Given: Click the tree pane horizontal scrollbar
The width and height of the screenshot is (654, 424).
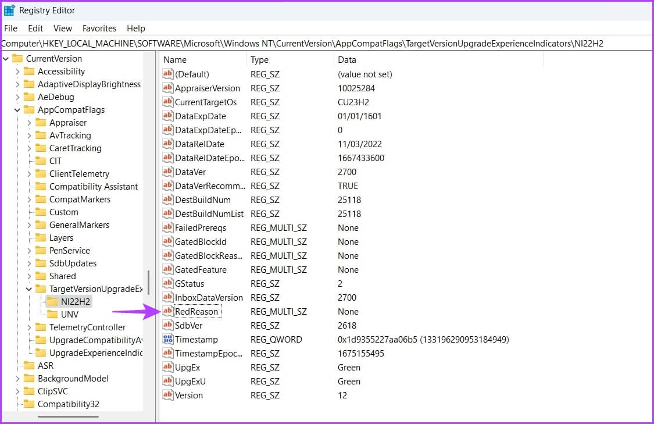Looking at the screenshot, I should 69,416.
